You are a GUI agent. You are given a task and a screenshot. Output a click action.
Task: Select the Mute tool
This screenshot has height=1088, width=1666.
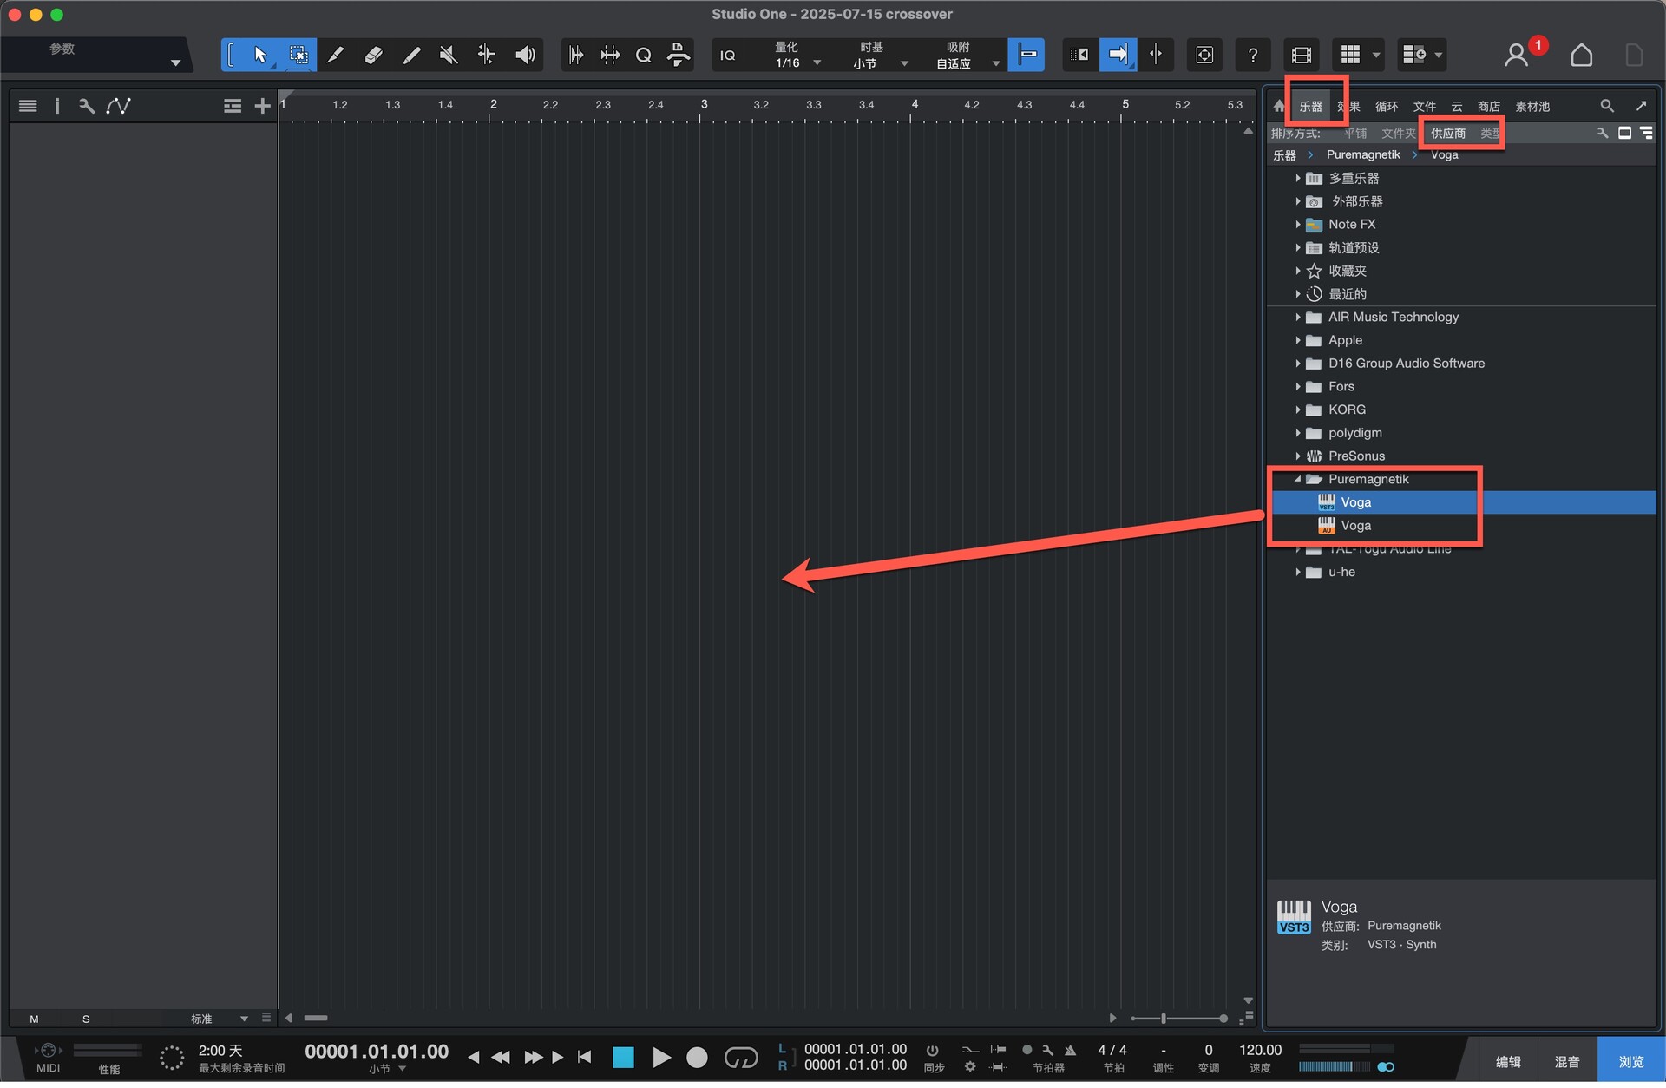(449, 56)
